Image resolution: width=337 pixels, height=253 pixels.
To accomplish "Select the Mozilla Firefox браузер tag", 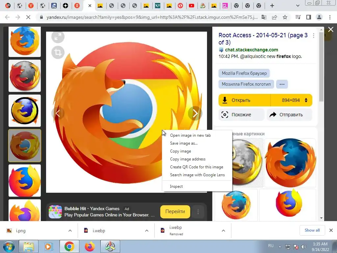I will tap(244, 73).
